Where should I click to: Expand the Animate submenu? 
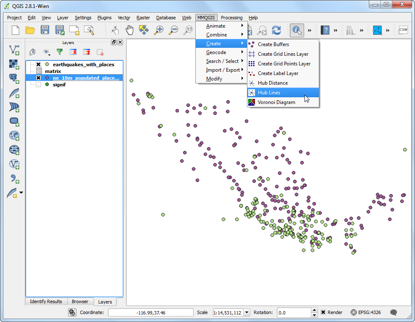(x=221, y=26)
